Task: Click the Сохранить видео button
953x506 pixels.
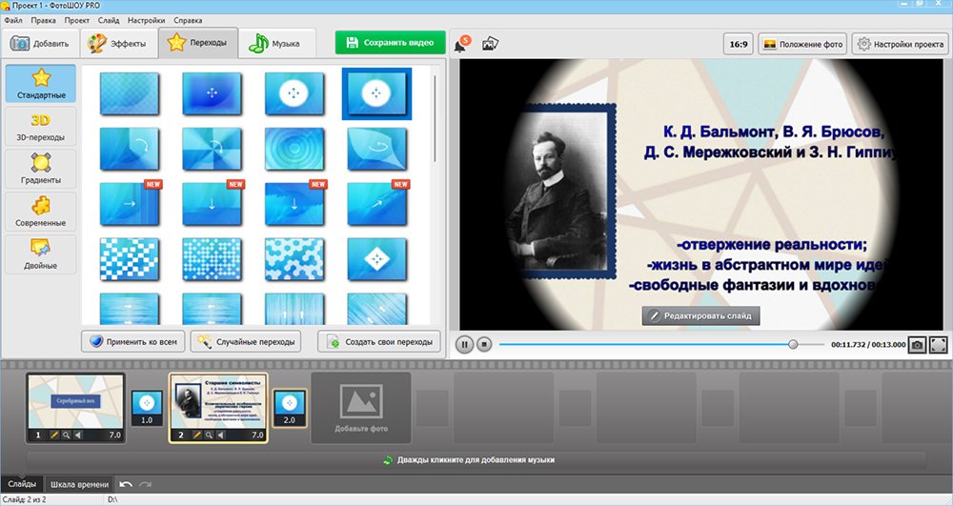Action: (x=390, y=43)
